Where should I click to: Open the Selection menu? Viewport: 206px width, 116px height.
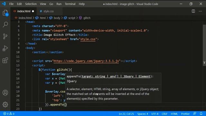tap(31, 4)
